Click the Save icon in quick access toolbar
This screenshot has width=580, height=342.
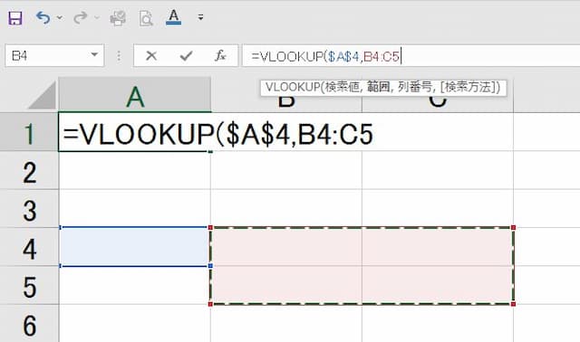point(15,18)
